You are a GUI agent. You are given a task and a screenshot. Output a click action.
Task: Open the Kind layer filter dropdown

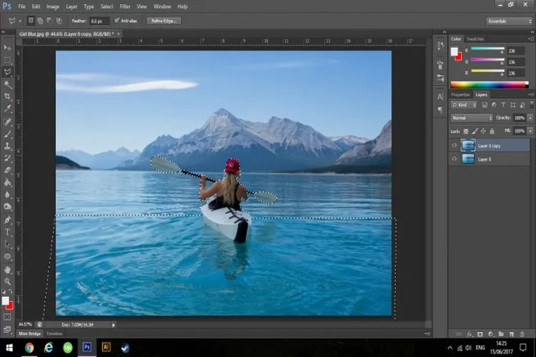click(462, 105)
